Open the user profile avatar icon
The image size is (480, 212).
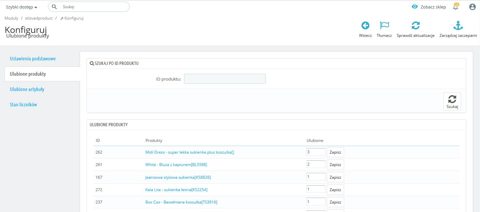point(472,7)
